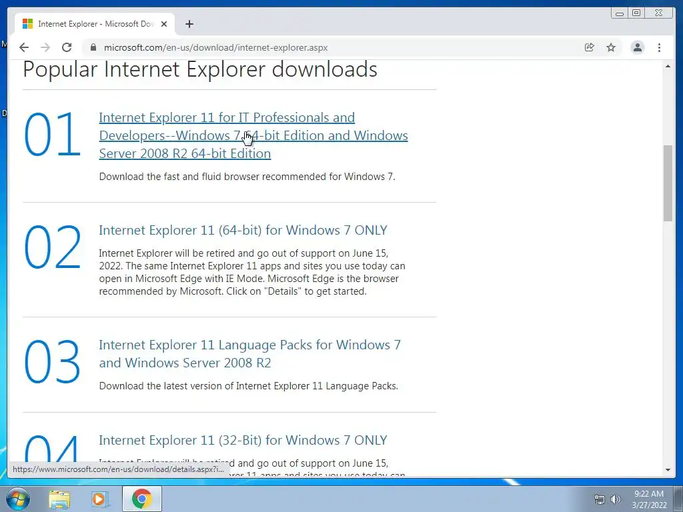This screenshot has width=683, height=512.
Task: Bookmark this page with the star
Action: tap(611, 47)
